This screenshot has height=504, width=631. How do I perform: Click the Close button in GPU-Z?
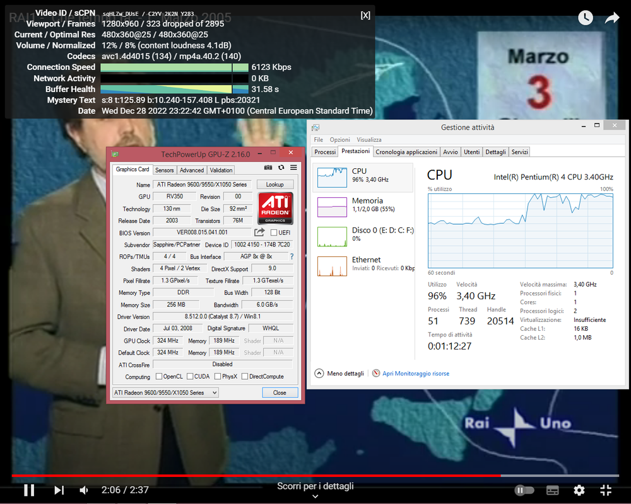click(280, 392)
